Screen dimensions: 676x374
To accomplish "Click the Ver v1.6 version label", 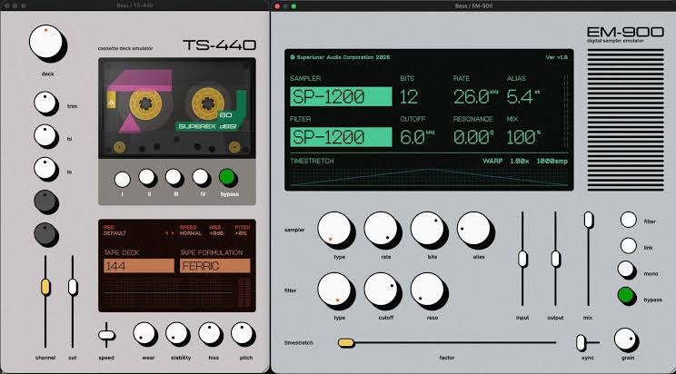I will coord(557,57).
